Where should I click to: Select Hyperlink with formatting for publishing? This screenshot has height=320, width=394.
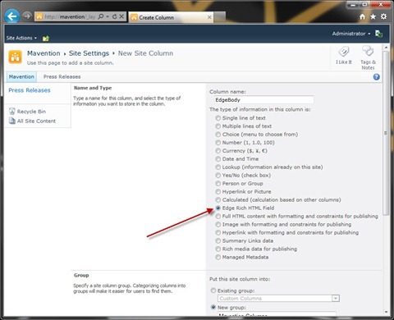tap(218, 233)
